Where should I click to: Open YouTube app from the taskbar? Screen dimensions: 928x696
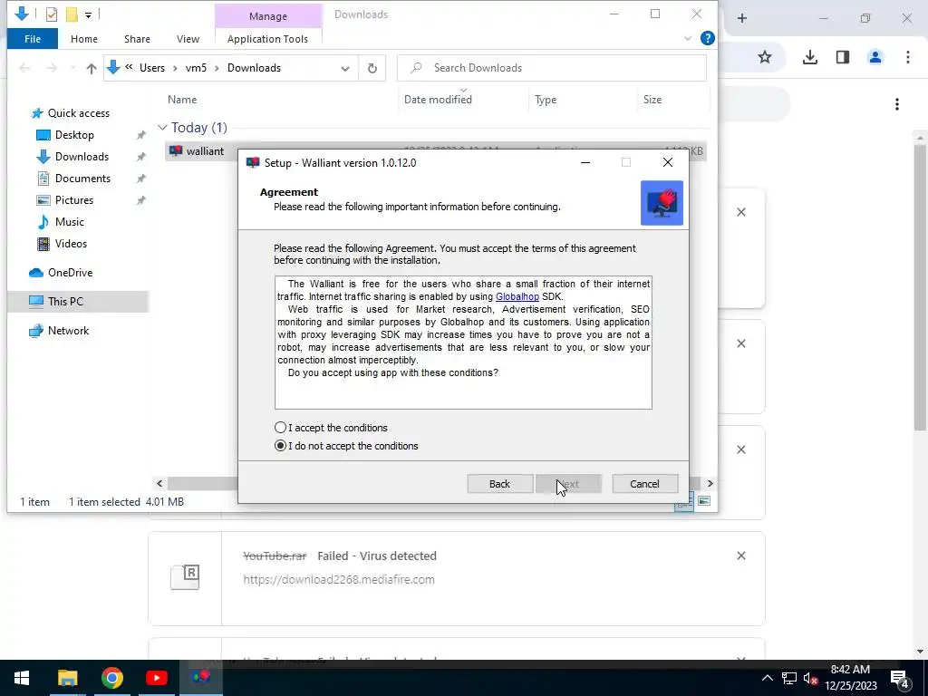[x=156, y=678]
